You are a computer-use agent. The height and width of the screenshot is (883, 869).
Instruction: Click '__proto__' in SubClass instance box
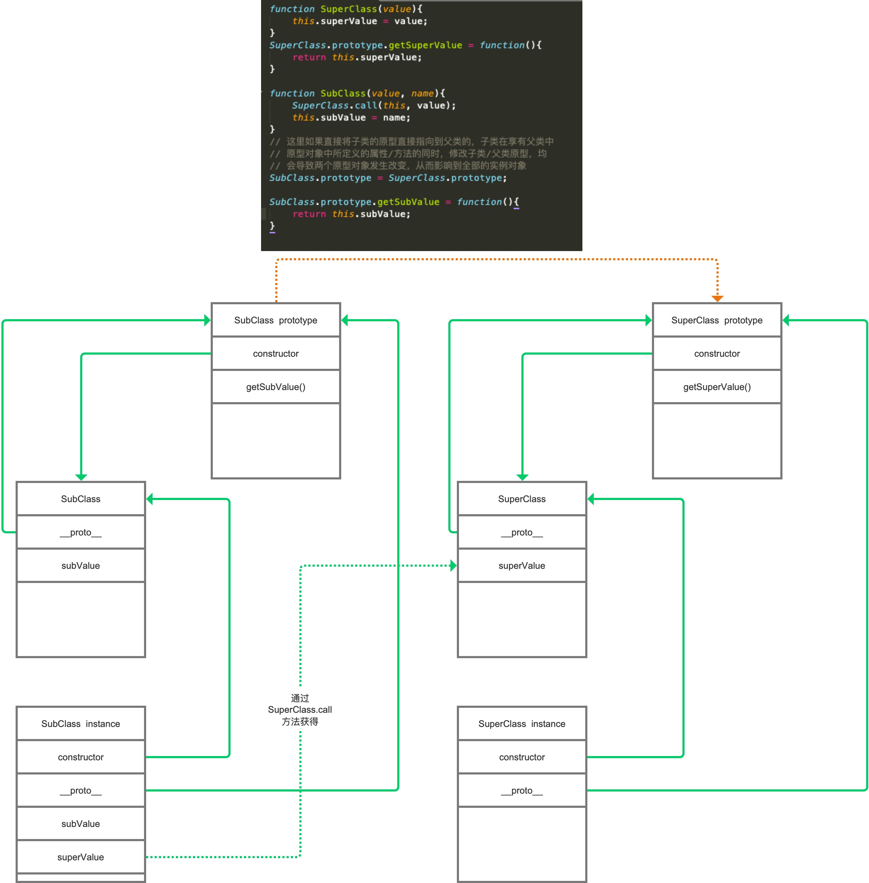click(81, 790)
